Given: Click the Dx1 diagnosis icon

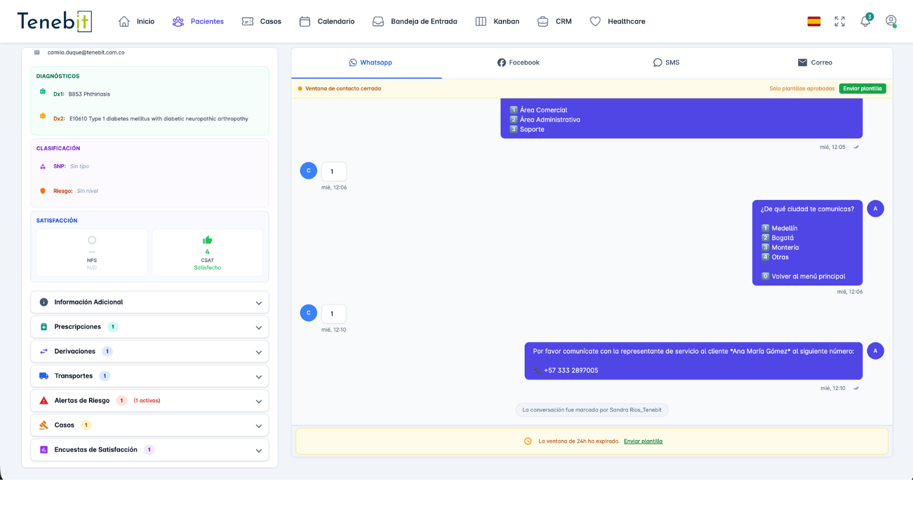Looking at the screenshot, I should pyautogui.click(x=42, y=91).
